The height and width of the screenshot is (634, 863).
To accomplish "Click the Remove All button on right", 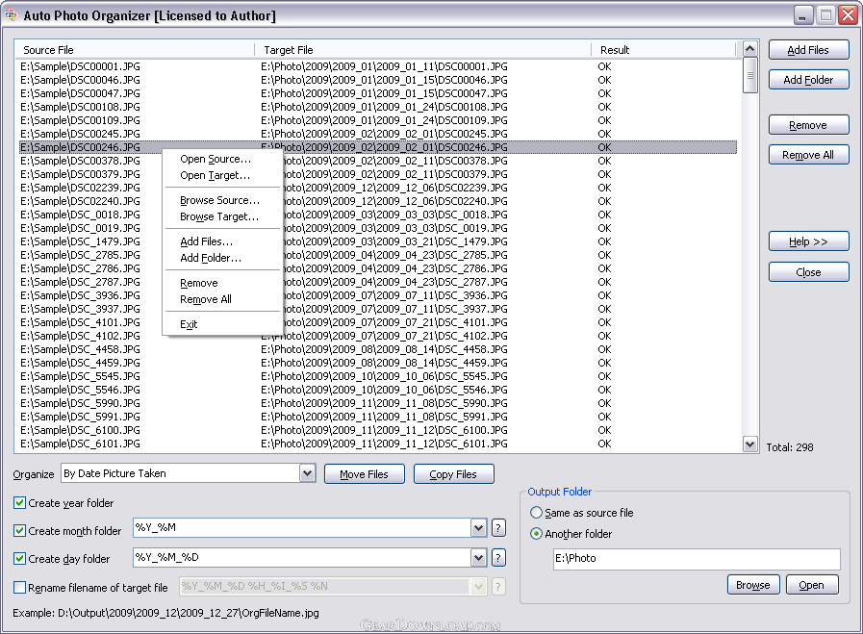I will [808, 155].
